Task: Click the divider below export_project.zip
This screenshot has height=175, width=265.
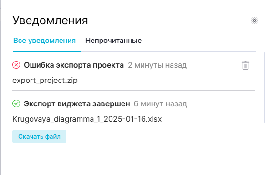Action: tap(133, 90)
